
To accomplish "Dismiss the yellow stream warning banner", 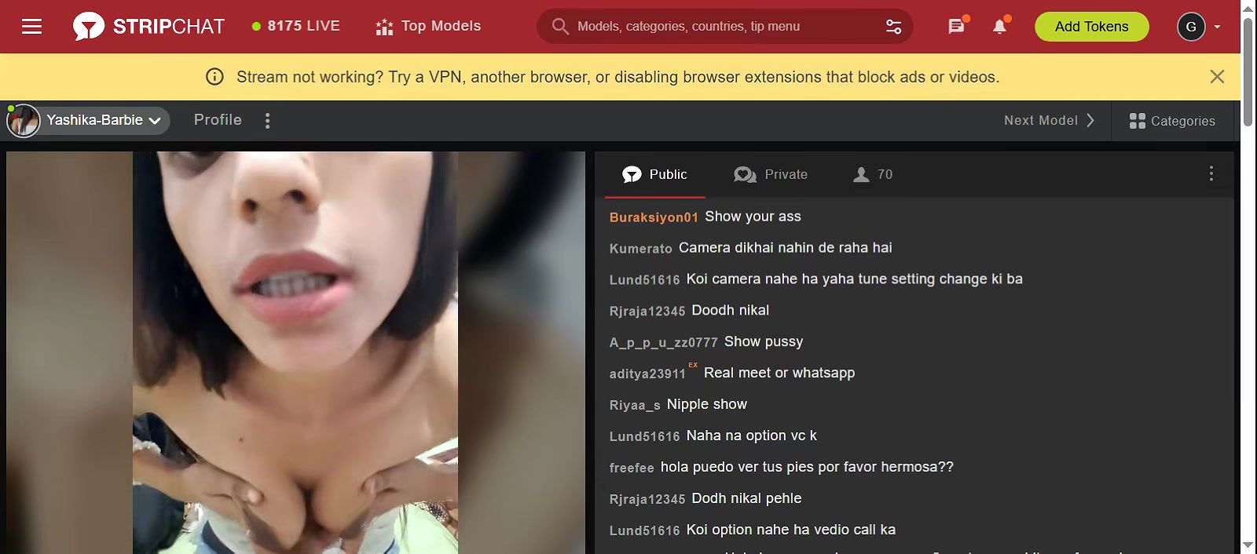I will coord(1217,77).
